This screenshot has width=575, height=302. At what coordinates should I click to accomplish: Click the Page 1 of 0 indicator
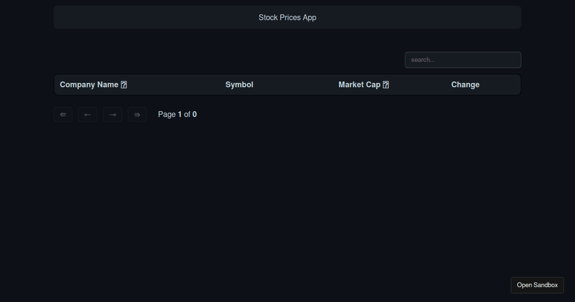(x=177, y=115)
